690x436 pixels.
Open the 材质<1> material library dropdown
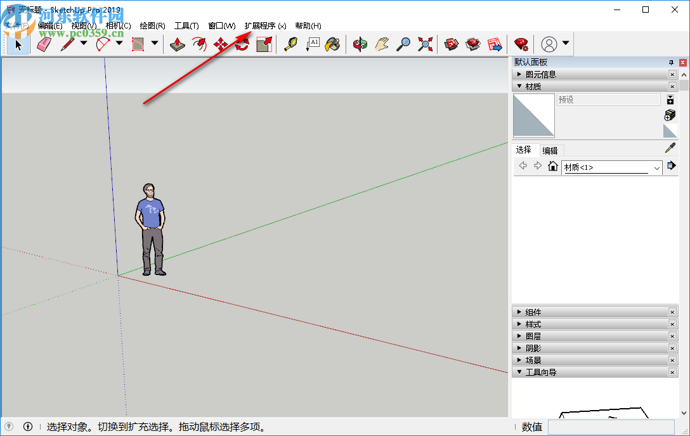click(x=656, y=168)
